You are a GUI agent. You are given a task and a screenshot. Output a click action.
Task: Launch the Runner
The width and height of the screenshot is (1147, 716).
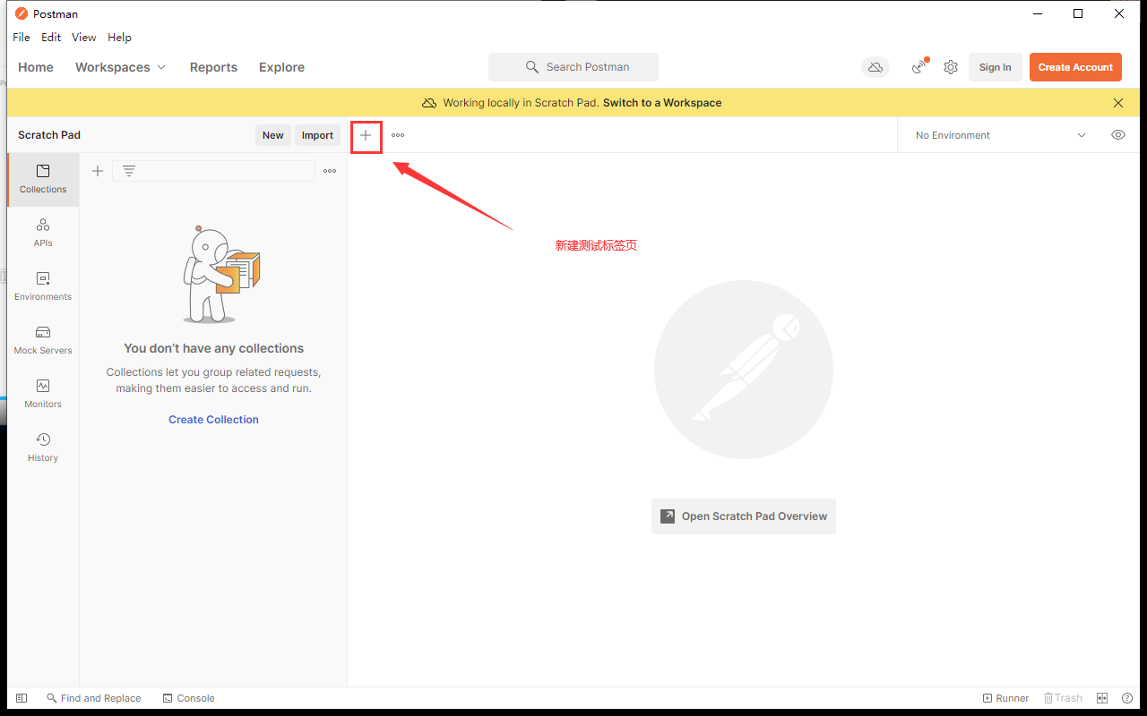click(1005, 698)
